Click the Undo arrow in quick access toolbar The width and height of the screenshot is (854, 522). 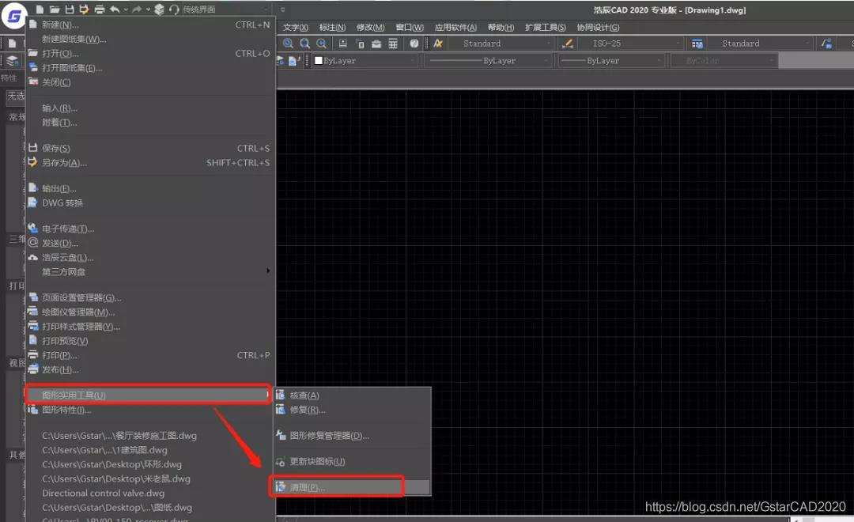pyautogui.click(x=115, y=9)
